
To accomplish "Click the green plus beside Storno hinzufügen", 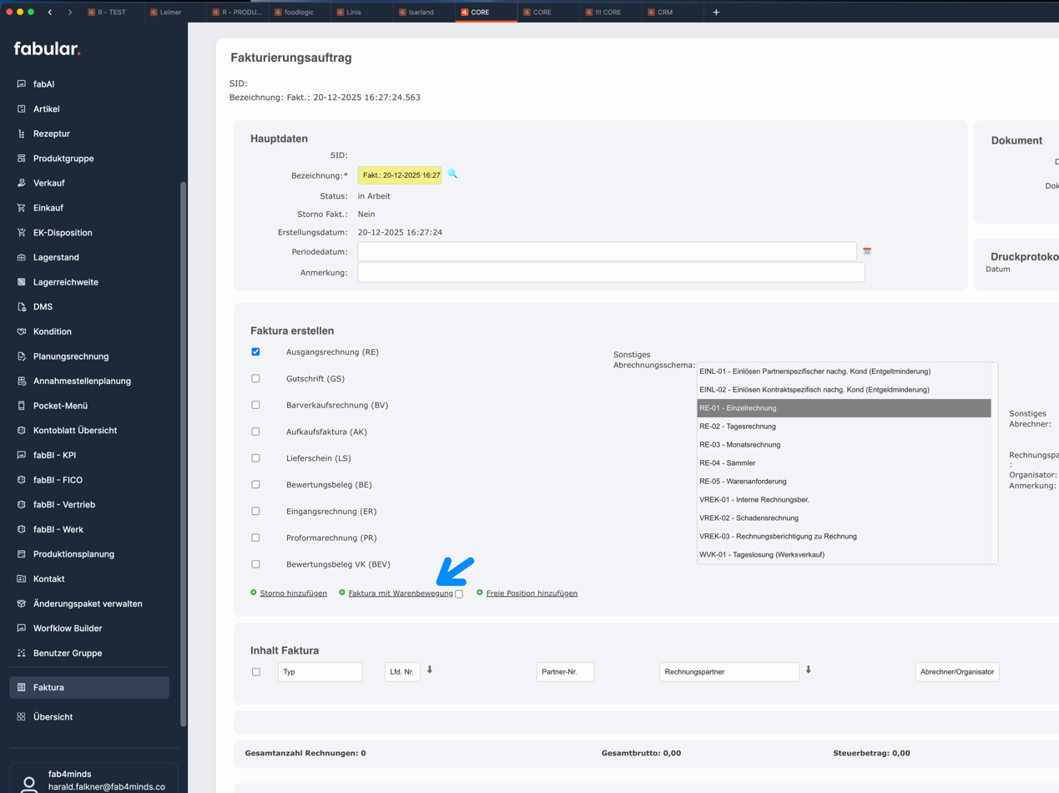I will [253, 593].
